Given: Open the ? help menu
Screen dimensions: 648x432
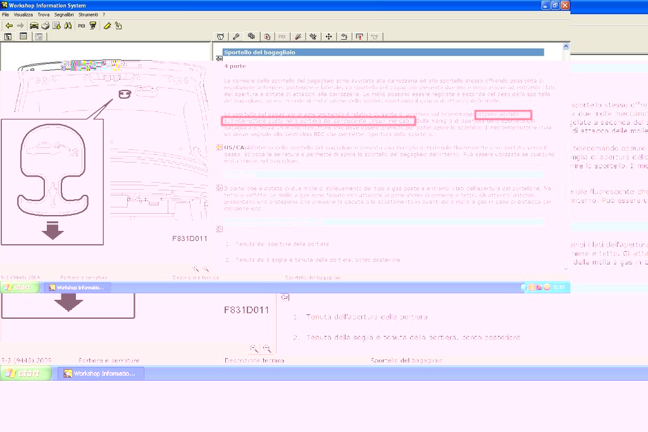Looking at the screenshot, I should click(104, 15).
